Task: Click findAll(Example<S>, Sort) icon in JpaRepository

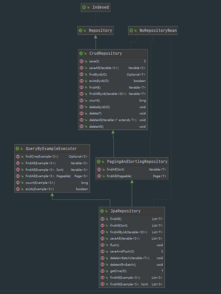Action: coord(102,284)
